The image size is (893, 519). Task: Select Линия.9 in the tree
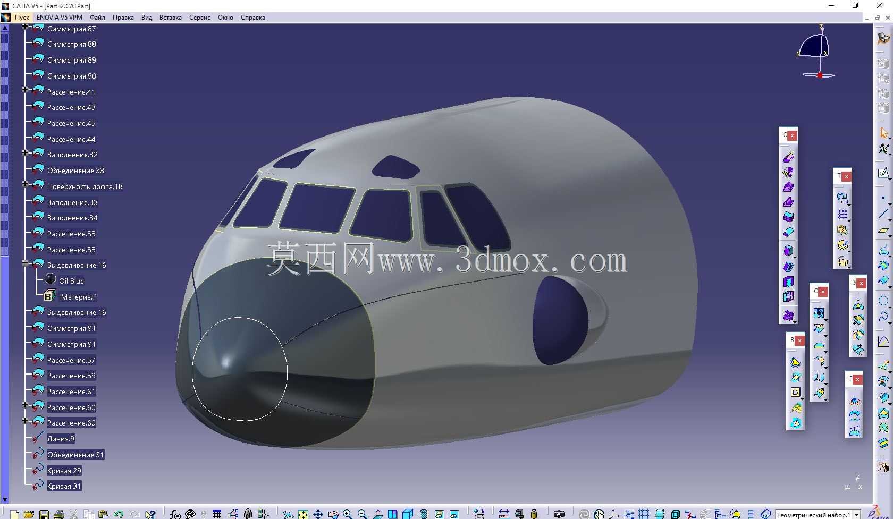click(61, 439)
